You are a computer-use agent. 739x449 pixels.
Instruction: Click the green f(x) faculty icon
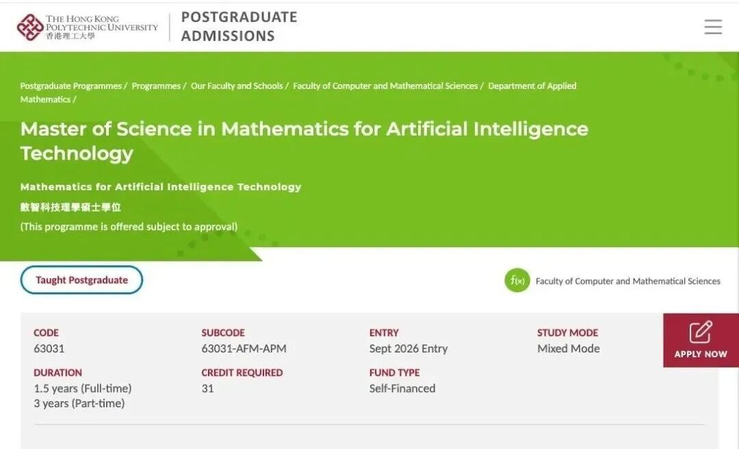[517, 281]
